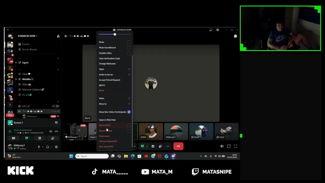The image size is (325, 183).
Task: Disconnect using the phone icon beside Voice Connected
Action: (x=56, y=131)
